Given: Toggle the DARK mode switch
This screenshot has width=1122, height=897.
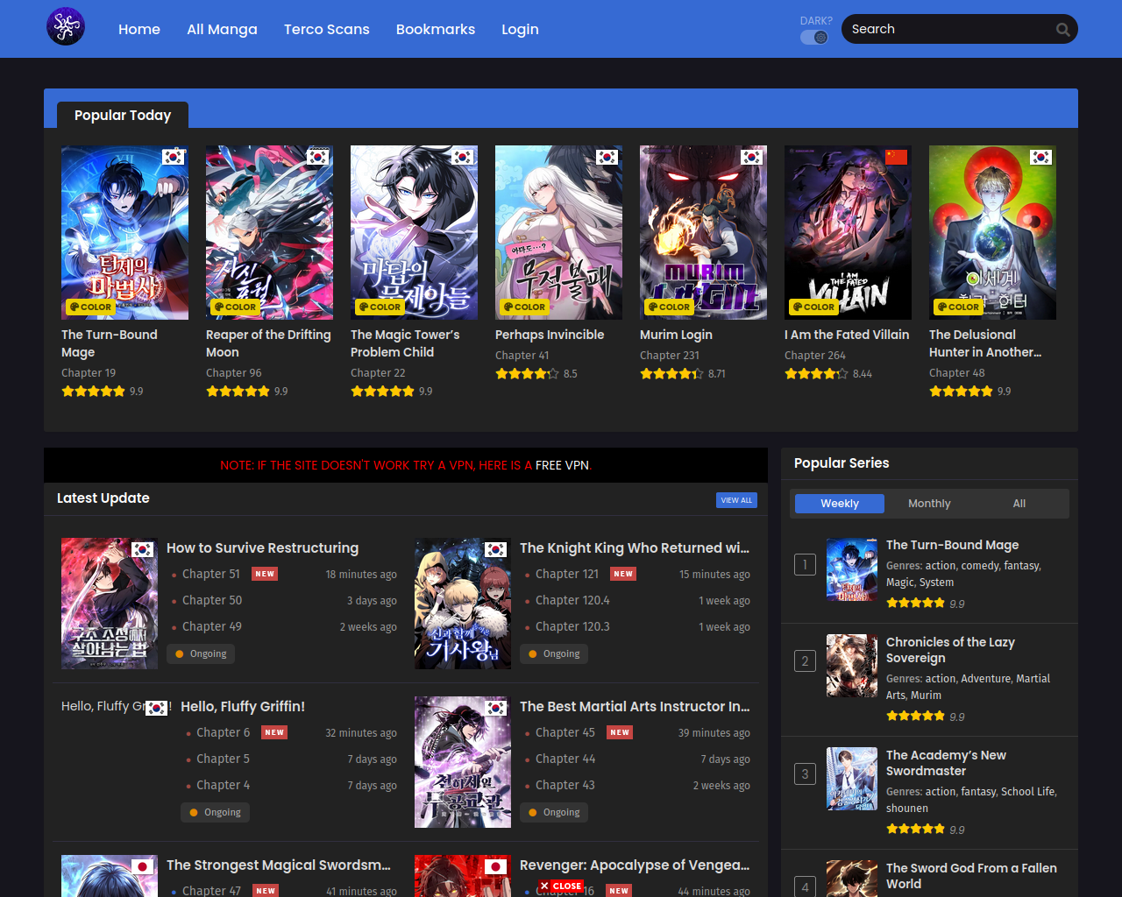Looking at the screenshot, I should coord(814,37).
